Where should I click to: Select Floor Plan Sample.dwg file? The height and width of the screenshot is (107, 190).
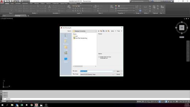[x=80, y=38]
